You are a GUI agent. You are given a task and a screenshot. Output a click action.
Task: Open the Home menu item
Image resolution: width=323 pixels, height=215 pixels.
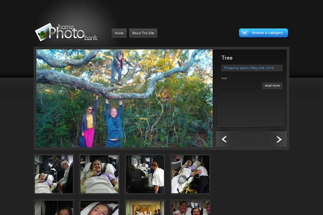coord(119,33)
